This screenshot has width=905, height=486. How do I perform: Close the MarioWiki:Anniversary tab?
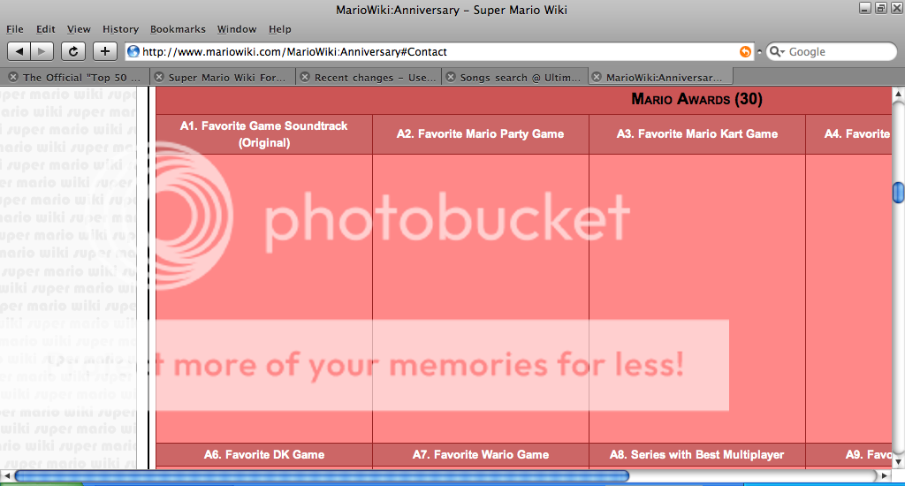(597, 77)
